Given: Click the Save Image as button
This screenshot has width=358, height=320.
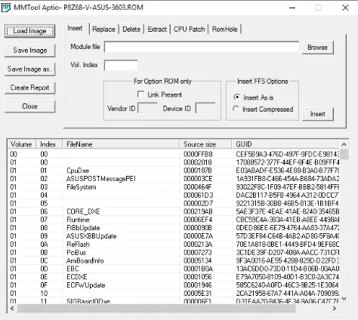Looking at the screenshot, I should pos(29,69).
